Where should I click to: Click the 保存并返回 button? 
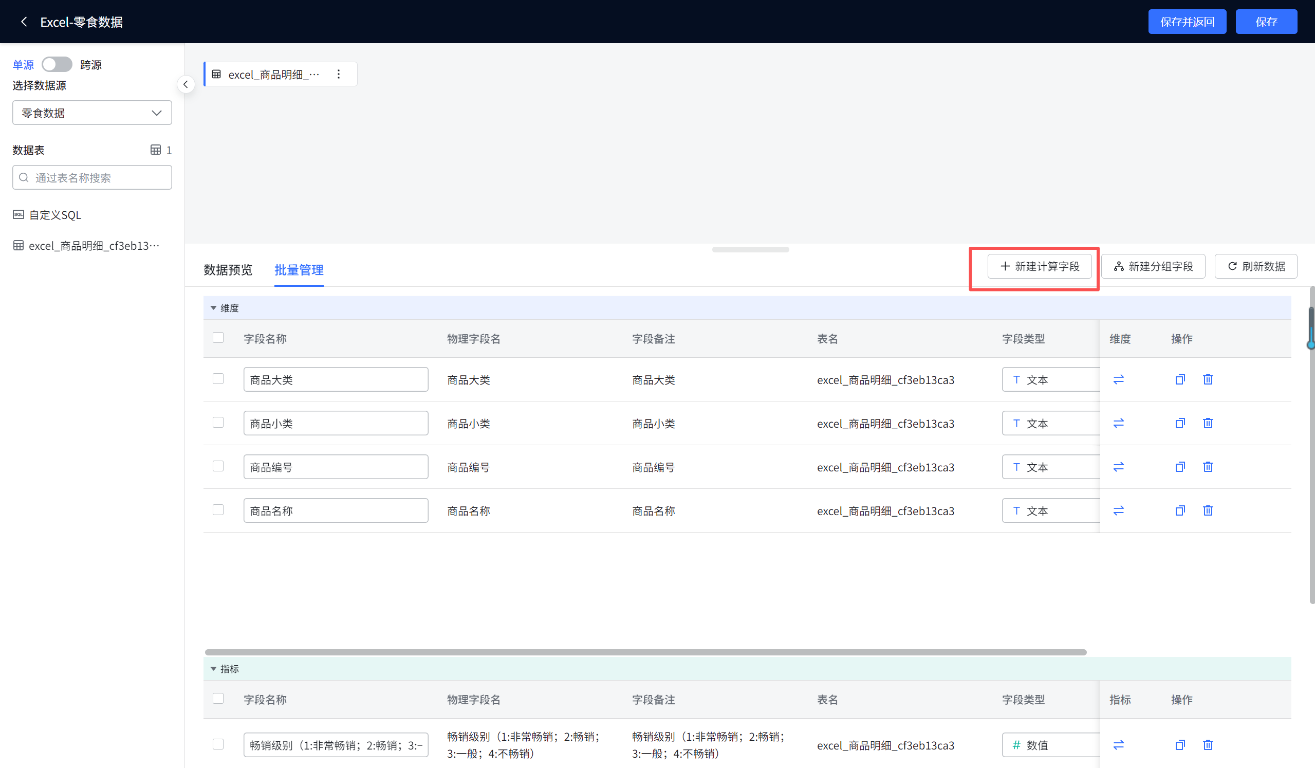click(x=1187, y=22)
